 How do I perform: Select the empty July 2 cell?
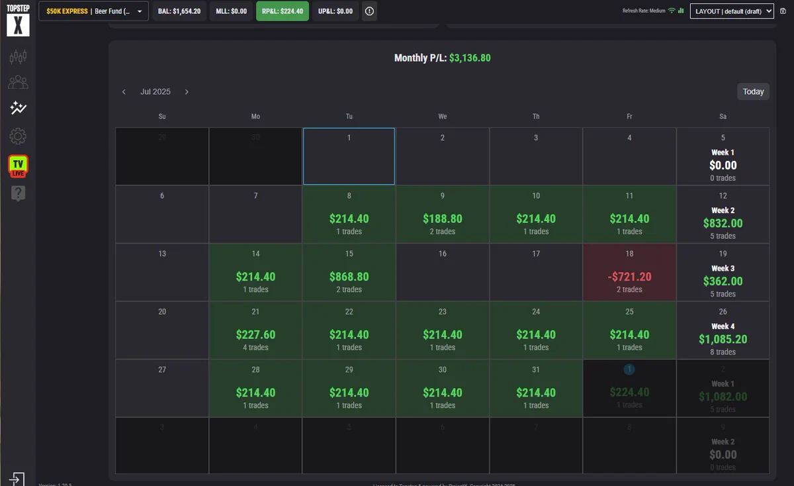pyautogui.click(x=443, y=156)
